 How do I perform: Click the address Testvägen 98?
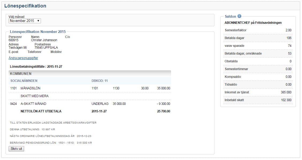pos(17,48)
